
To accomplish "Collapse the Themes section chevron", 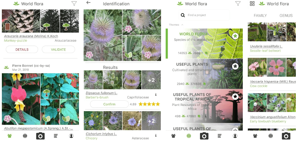I will [182, 25].
